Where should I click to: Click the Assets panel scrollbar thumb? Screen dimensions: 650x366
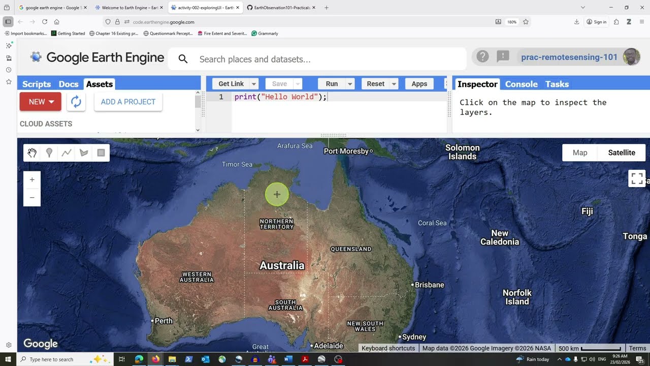coord(198,101)
